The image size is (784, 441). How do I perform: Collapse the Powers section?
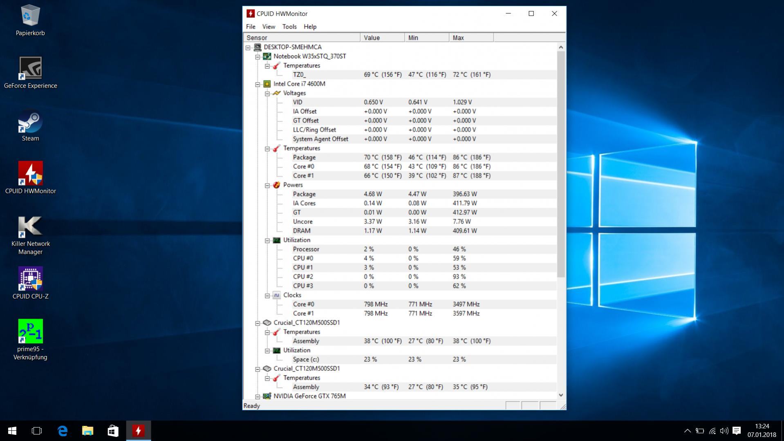pos(267,186)
